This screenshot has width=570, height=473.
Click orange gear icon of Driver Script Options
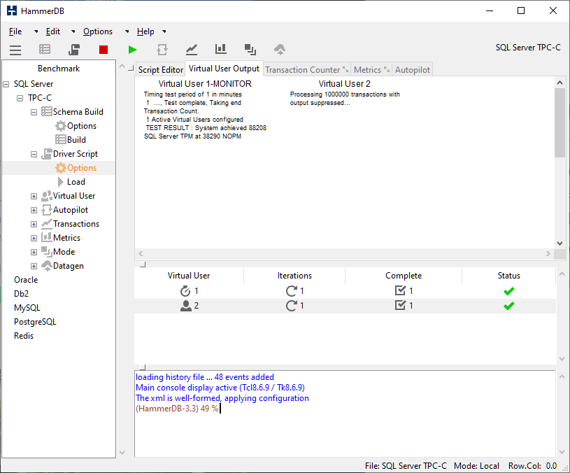60,168
